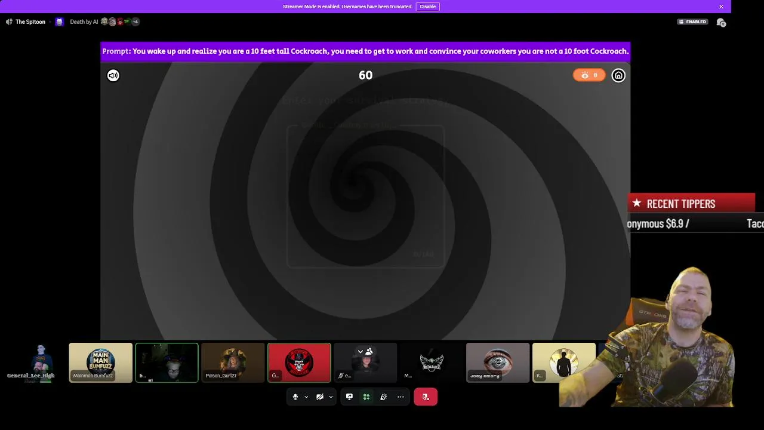
Task: Click the ENABLED status badge
Action: (x=692, y=22)
